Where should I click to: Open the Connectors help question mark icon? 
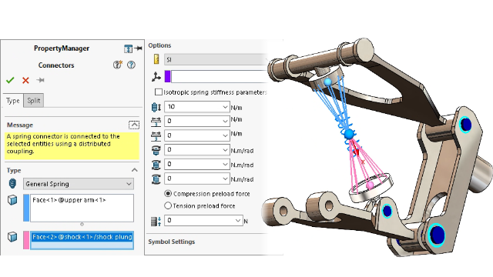[x=131, y=65]
